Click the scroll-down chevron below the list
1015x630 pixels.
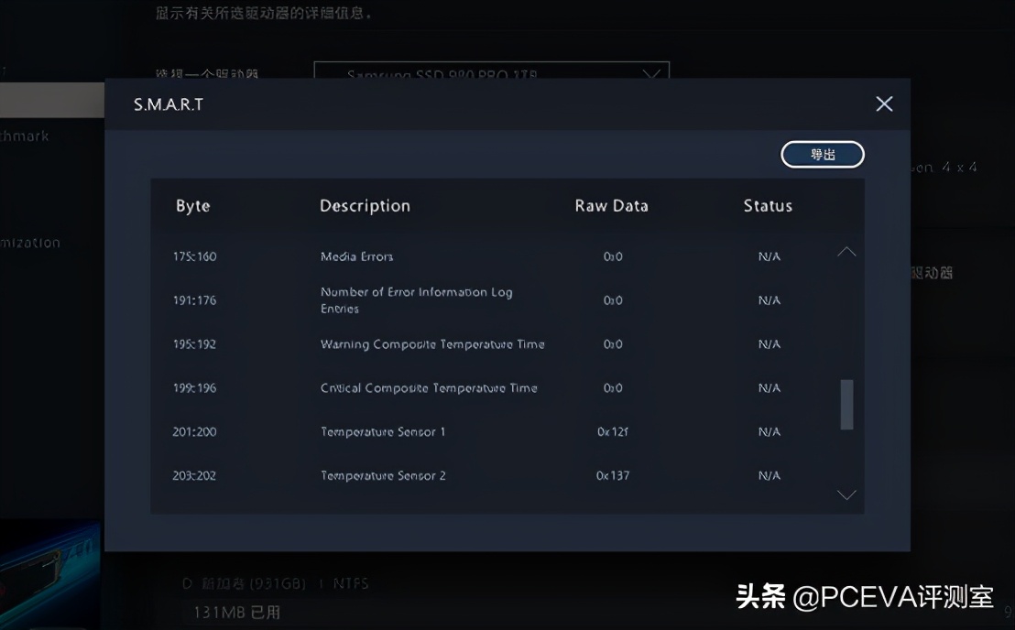click(846, 494)
